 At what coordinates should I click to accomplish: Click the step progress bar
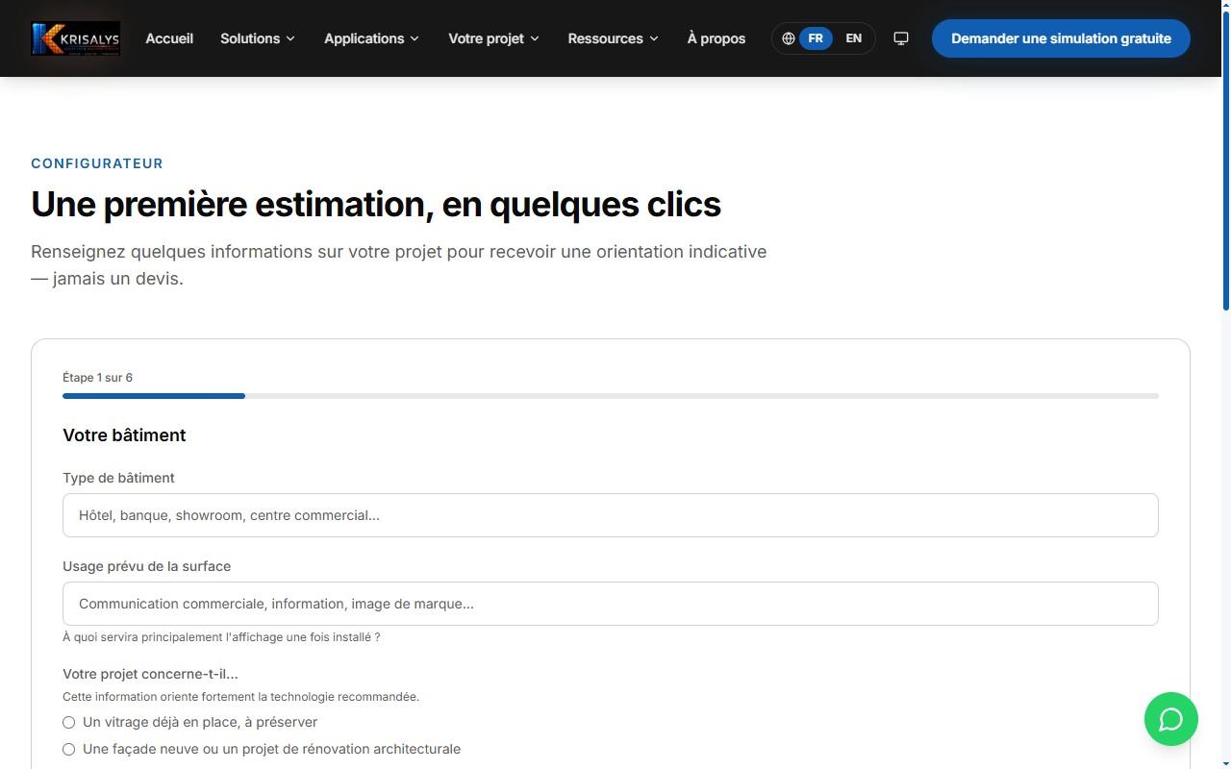coord(611,396)
